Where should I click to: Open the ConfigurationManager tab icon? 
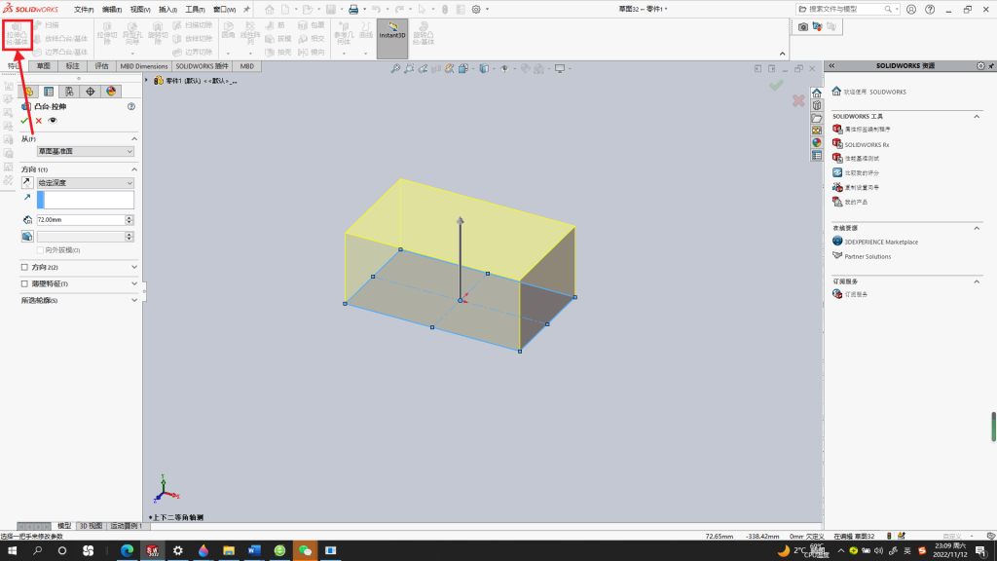tap(69, 92)
